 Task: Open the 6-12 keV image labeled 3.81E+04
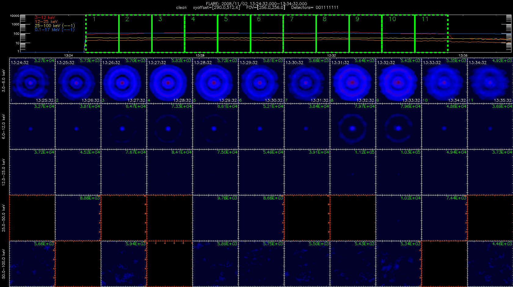coord(78,126)
